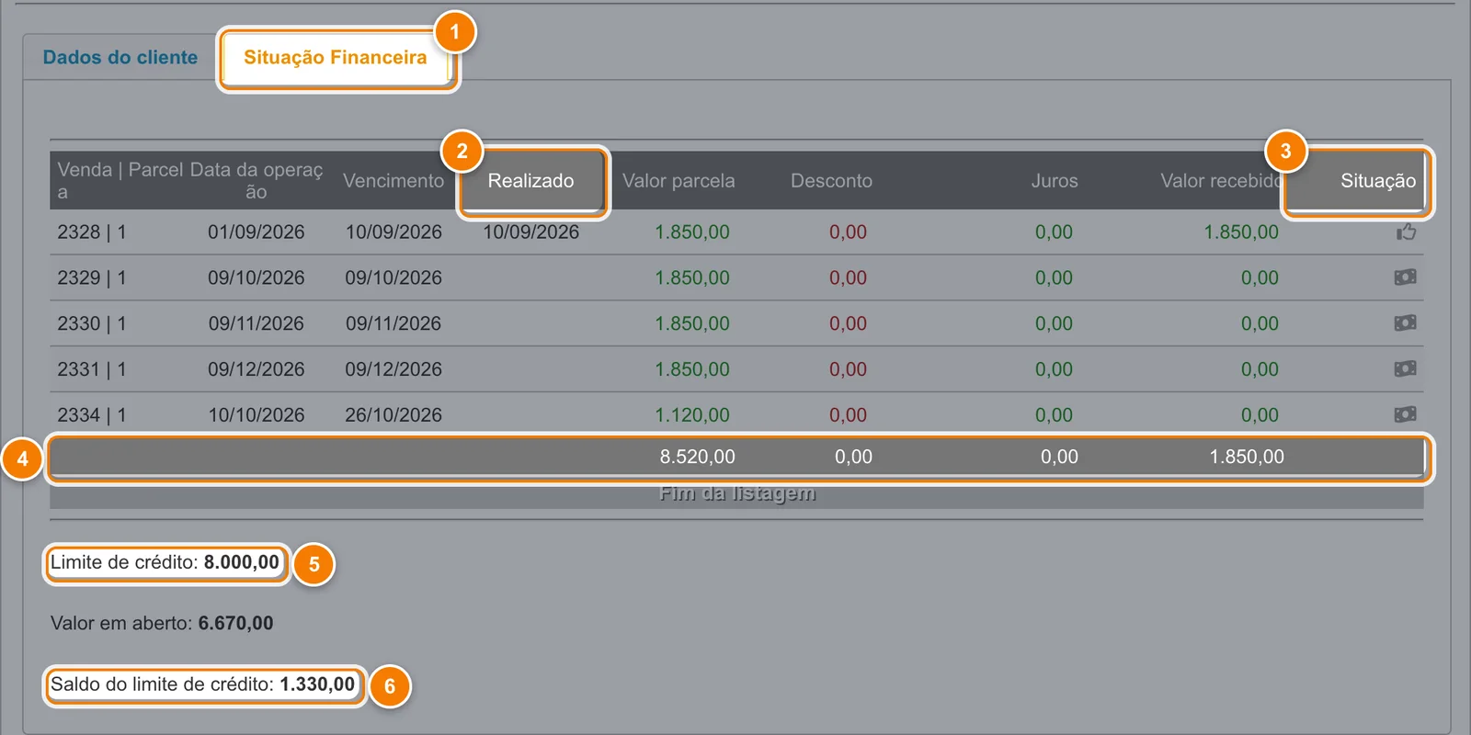Screen dimensions: 1471x735
Task: Click installment value 1.120,00
Action: point(692,415)
